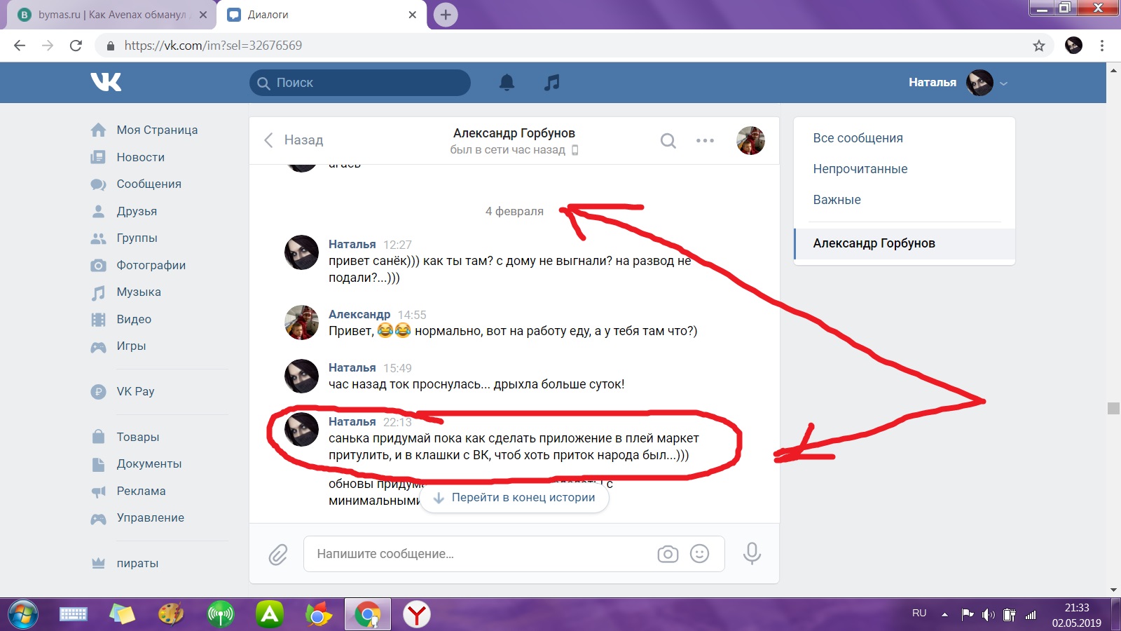Open the three-dots conversation actions menu
Screen dimensions: 1121x631
point(705,141)
